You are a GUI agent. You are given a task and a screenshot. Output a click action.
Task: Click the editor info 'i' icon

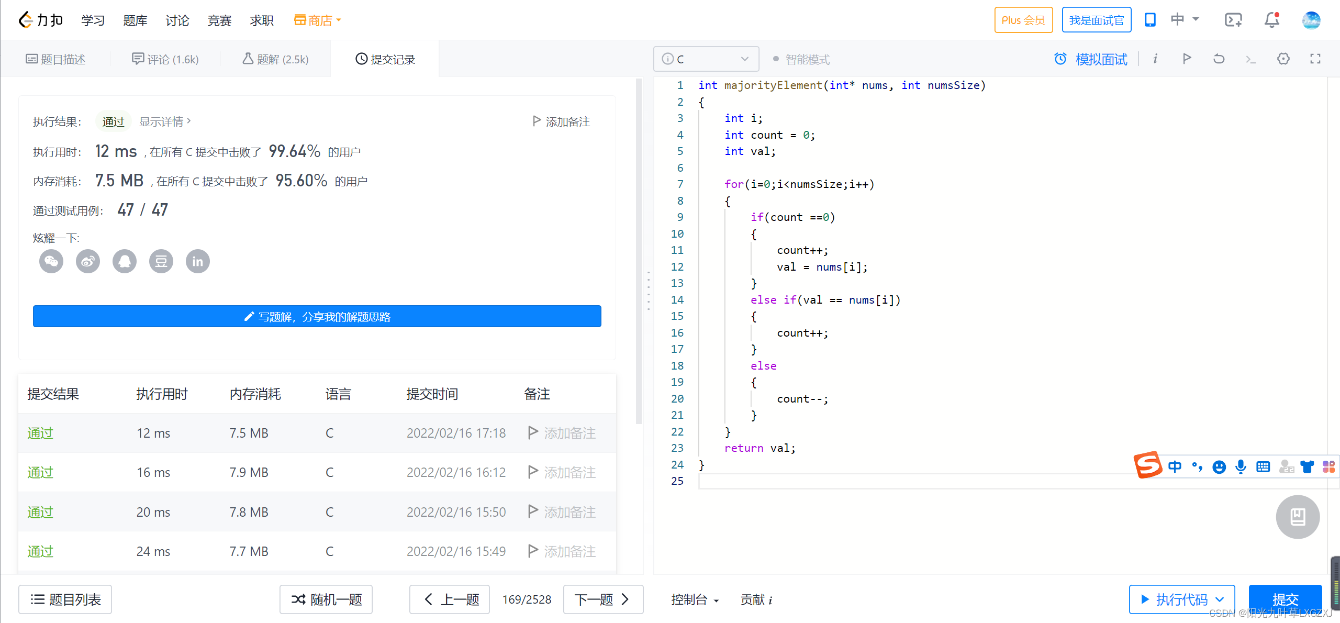[x=1155, y=59]
